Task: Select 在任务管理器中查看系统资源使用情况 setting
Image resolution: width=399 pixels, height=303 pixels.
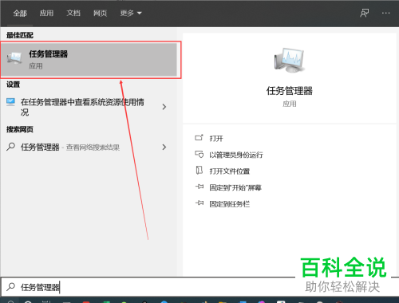Action: 82,107
